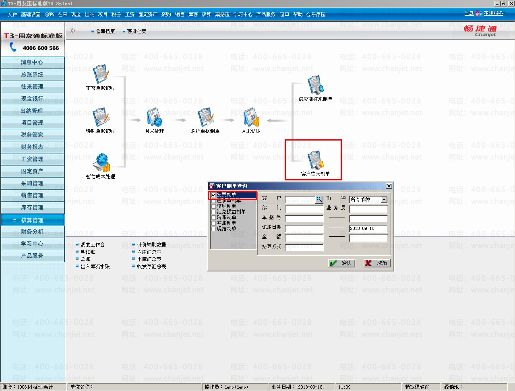The height and width of the screenshot is (391, 515).
Task: Click the 业务员 input field
Action: [x=368, y=209]
